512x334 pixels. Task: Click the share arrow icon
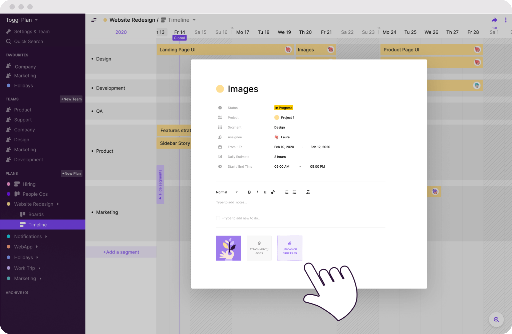point(494,20)
